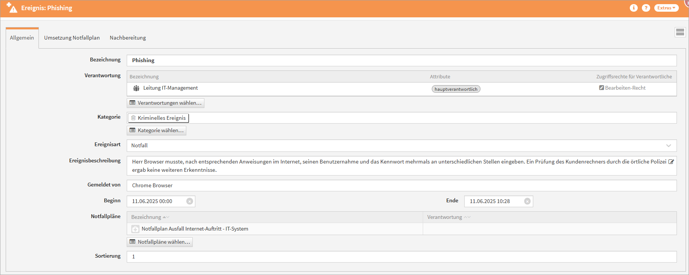Open the help question mark icon
Screen dimensions: 689x275
[646, 8]
